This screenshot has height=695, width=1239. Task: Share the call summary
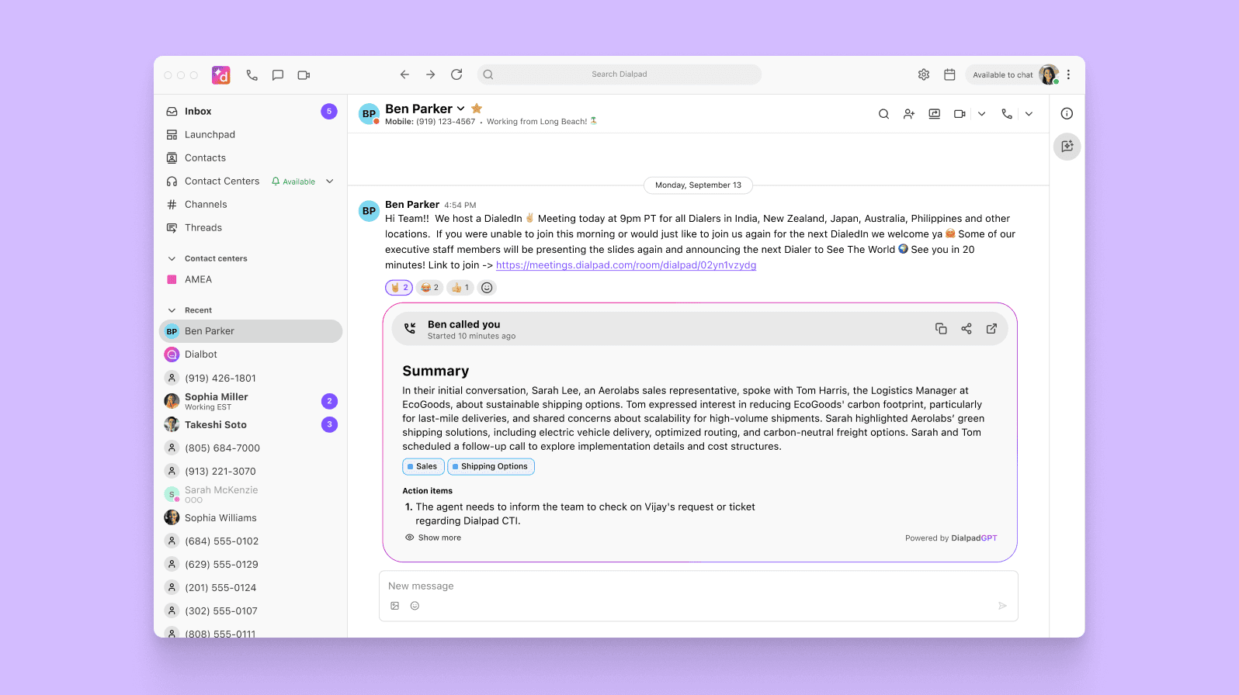(x=966, y=329)
